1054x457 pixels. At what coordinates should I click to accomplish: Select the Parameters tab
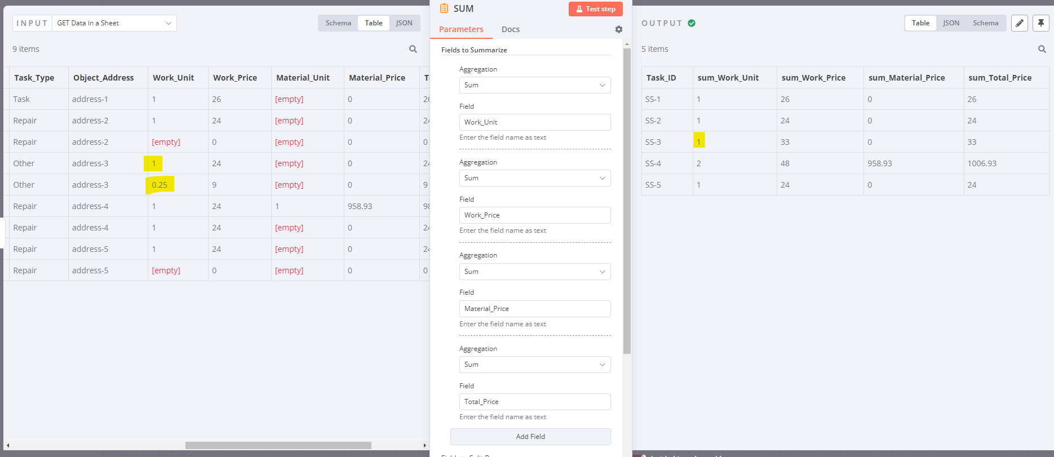pos(461,29)
